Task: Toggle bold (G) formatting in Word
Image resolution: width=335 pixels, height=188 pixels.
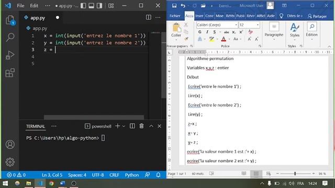Action: [x=199, y=32]
